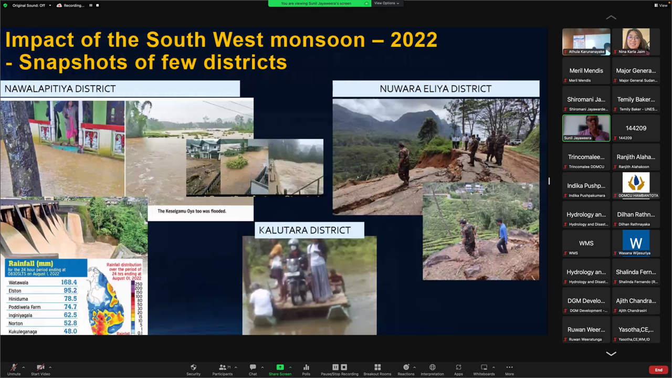The image size is (672, 378).
Task: Expand the Original Sound dropdown arrow
Action: click(x=50, y=5)
